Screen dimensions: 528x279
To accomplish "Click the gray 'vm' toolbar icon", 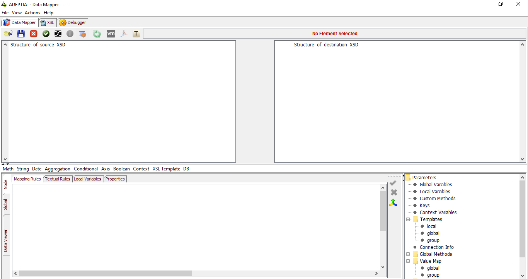I will click(x=111, y=34).
